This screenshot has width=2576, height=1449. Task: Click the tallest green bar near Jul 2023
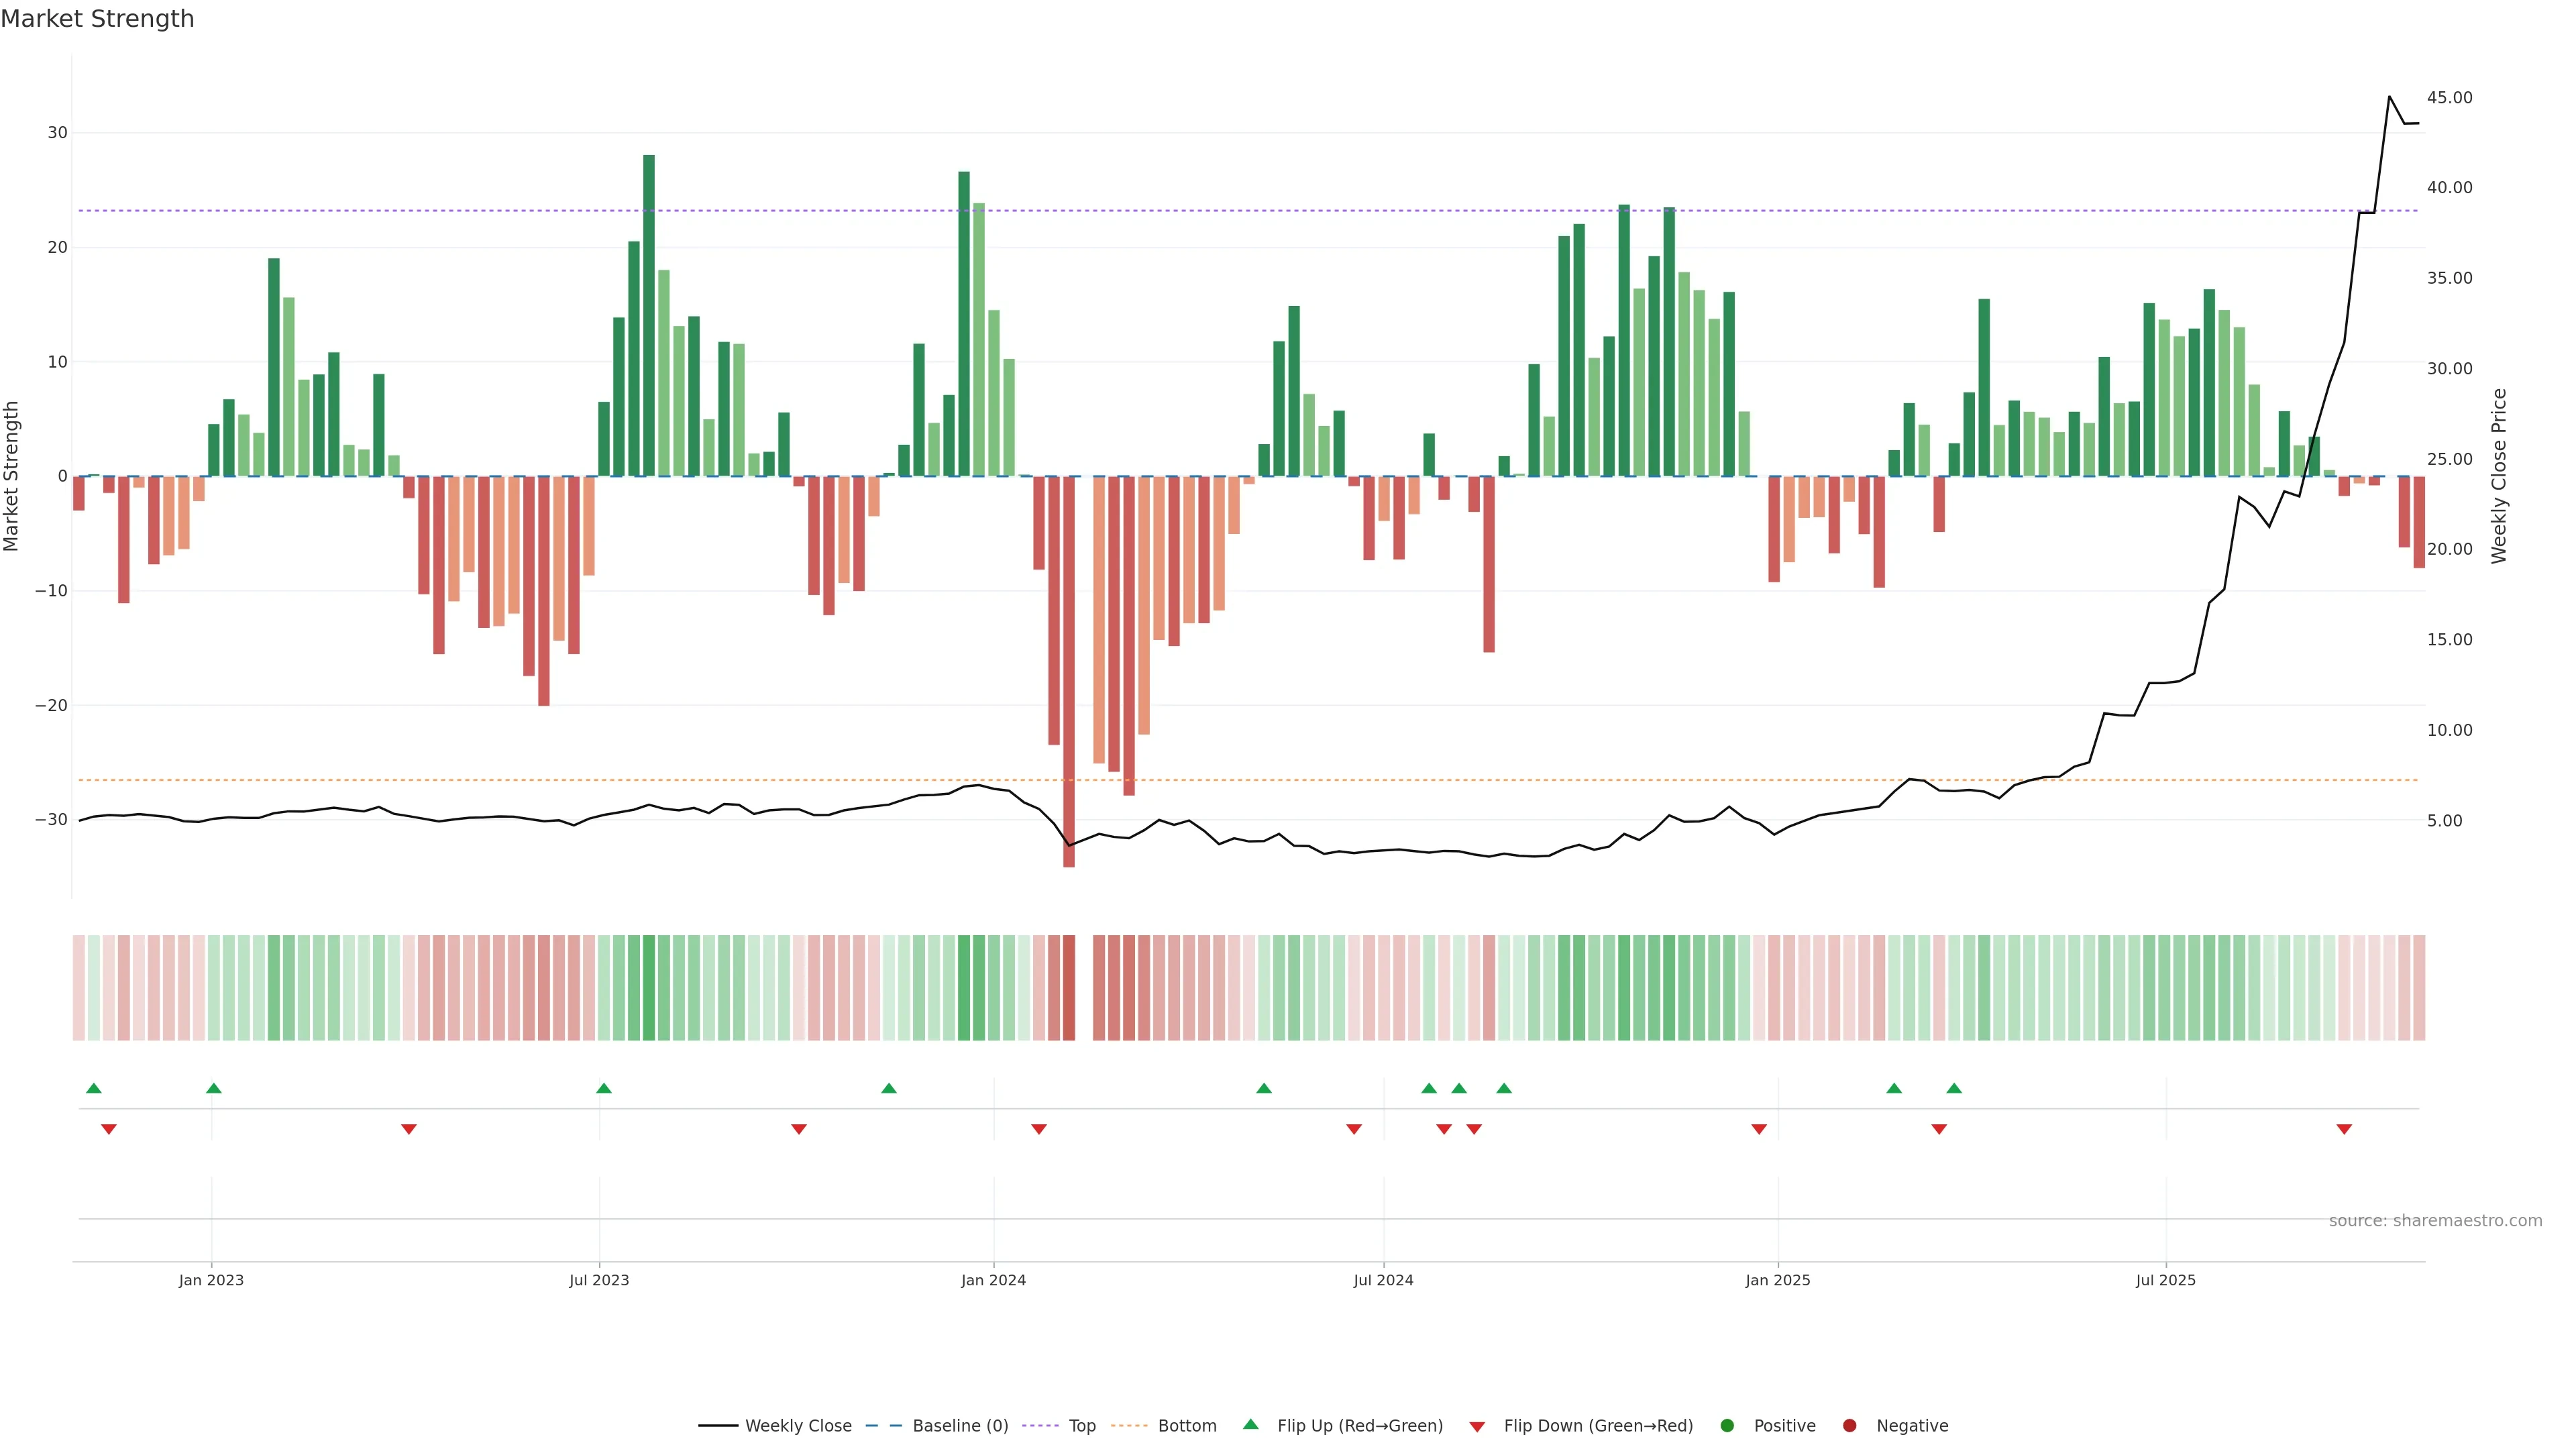click(649, 315)
